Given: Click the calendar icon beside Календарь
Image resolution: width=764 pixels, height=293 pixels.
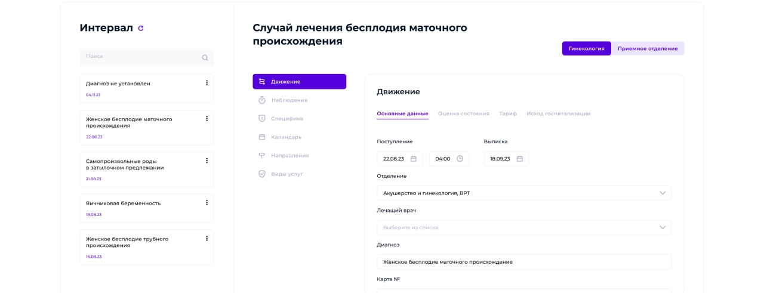Looking at the screenshot, I should tap(261, 137).
